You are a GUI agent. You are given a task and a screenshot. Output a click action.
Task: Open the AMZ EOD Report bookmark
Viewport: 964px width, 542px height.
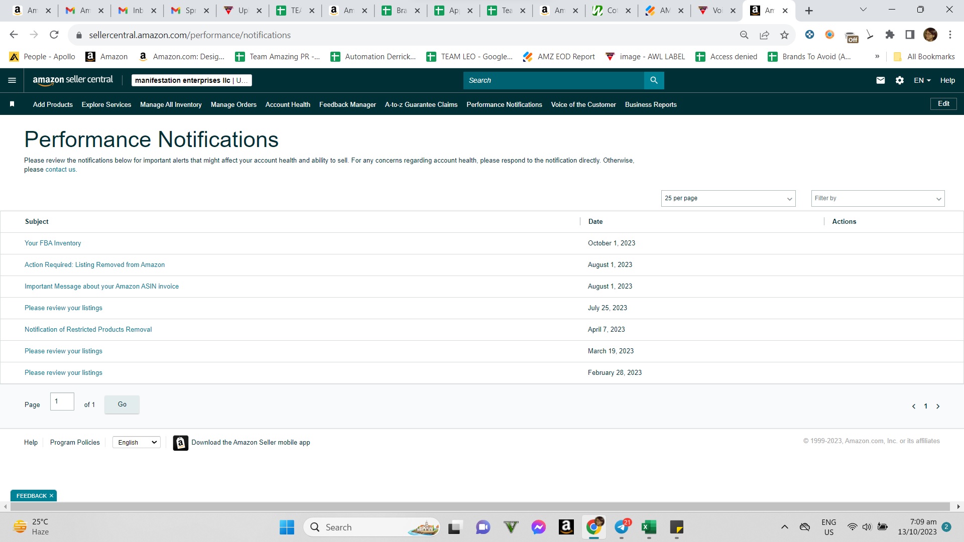pos(559,57)
